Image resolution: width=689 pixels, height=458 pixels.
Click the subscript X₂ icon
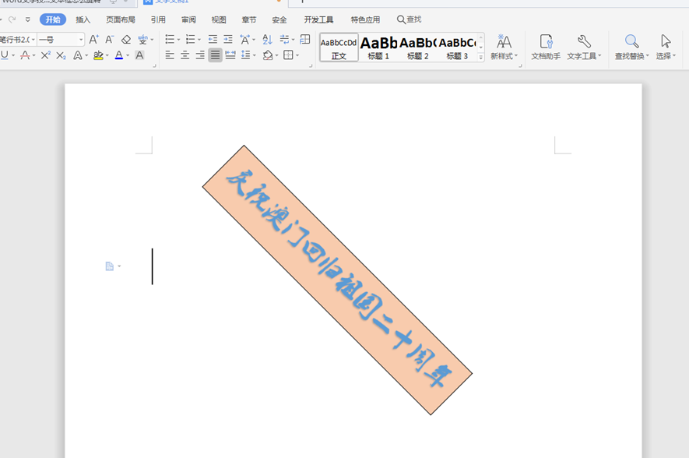(61, 55)
